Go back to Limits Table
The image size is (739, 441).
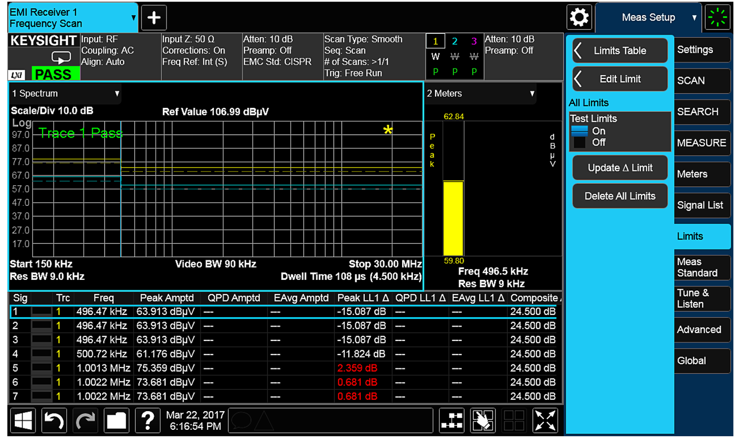[x=620, y=50]
